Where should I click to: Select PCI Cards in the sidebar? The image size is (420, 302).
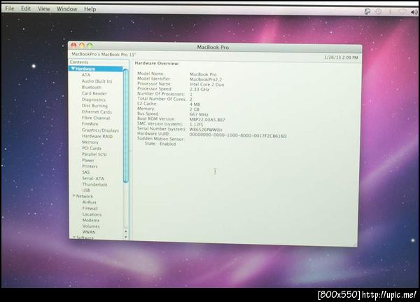(x=92, y=148)
